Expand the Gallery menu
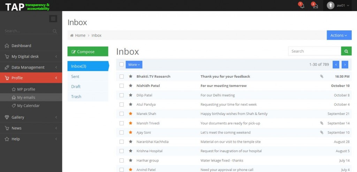The image size is (357, 172). [x=31, y=117]
